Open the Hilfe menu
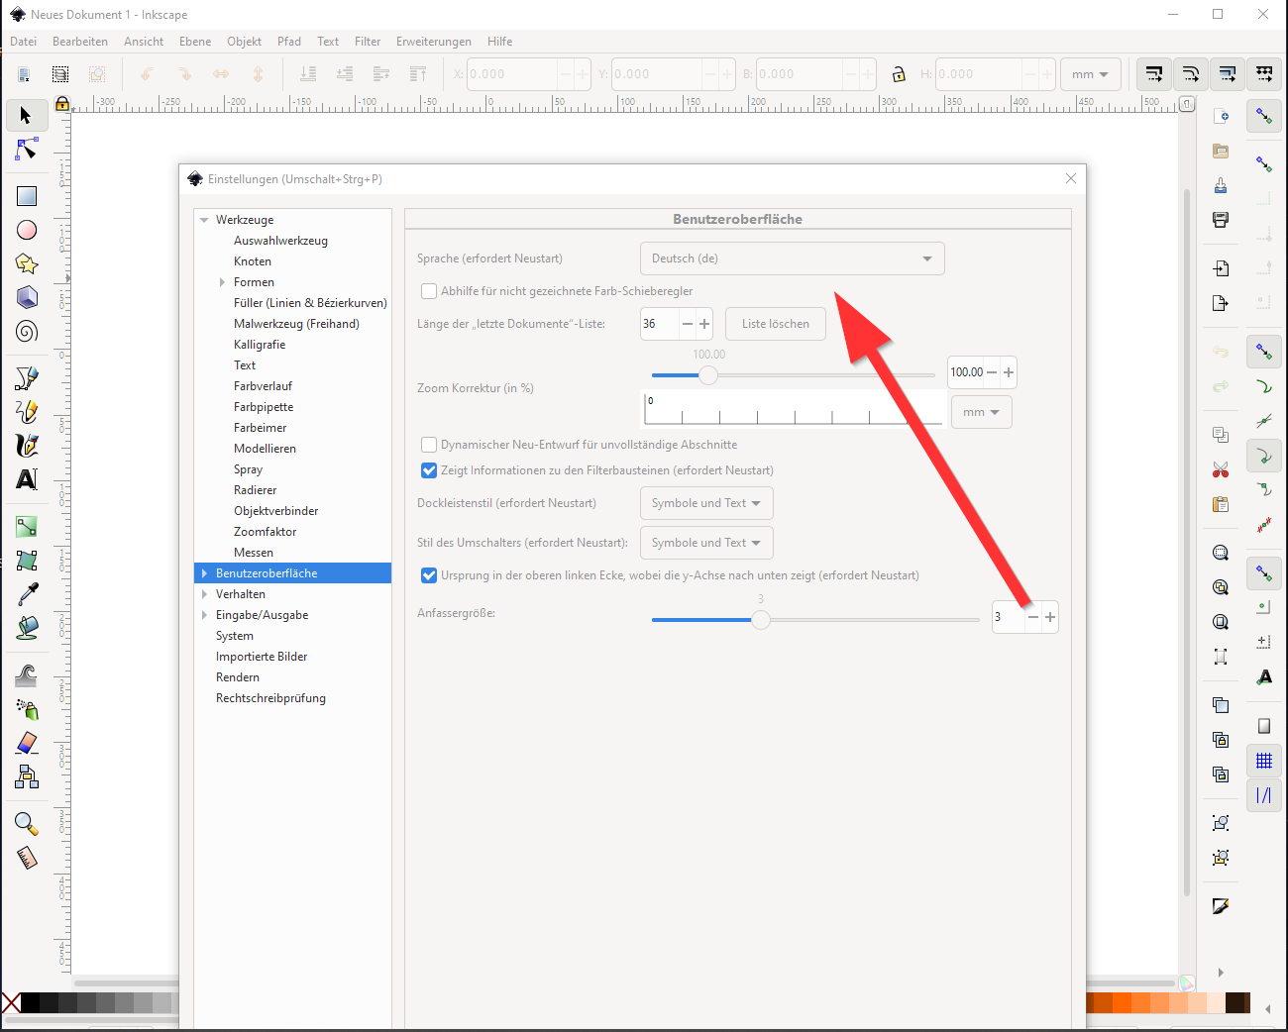The width and height of the screenshot is (1288, 1032). click(x=500, y=42)
